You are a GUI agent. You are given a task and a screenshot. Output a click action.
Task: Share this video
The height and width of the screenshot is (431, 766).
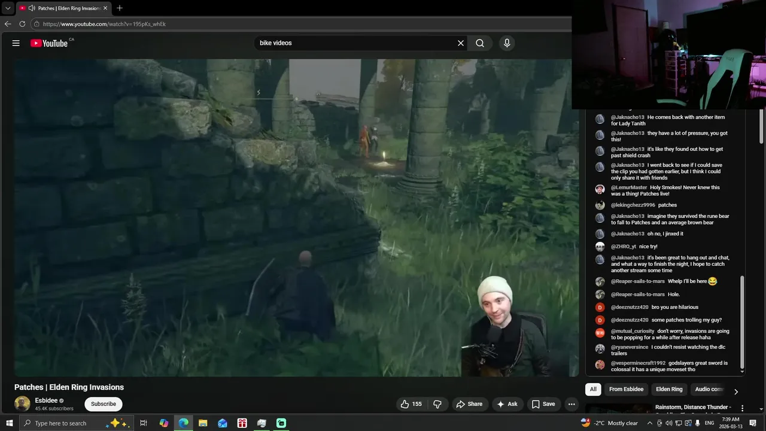[470, 404]
